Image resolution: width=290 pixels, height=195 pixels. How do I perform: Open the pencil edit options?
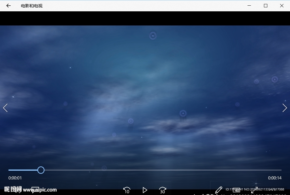pyautogui.click(x=218, y=190)
